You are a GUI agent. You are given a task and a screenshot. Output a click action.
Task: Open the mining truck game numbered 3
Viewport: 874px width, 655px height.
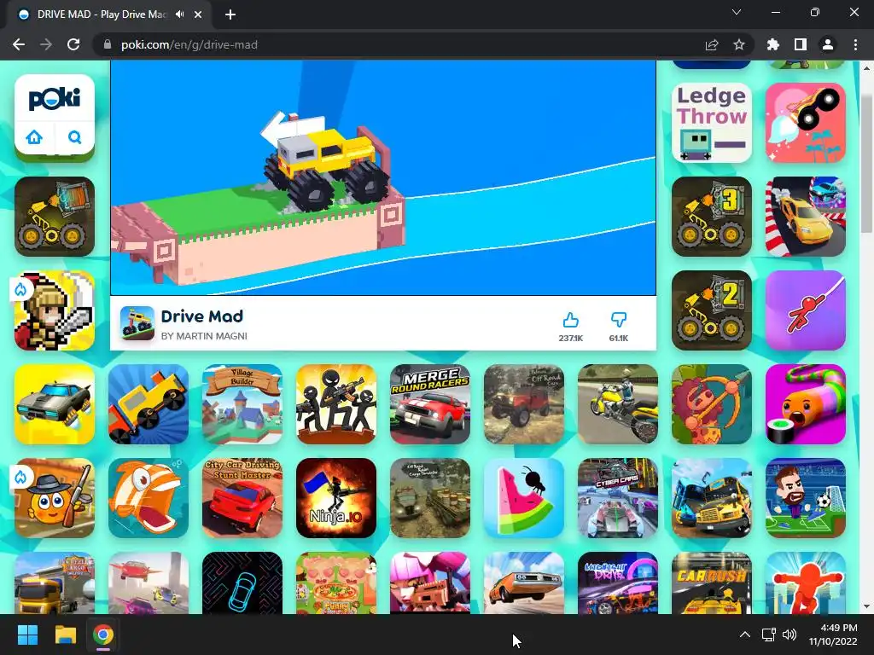(x=712, y=217)
